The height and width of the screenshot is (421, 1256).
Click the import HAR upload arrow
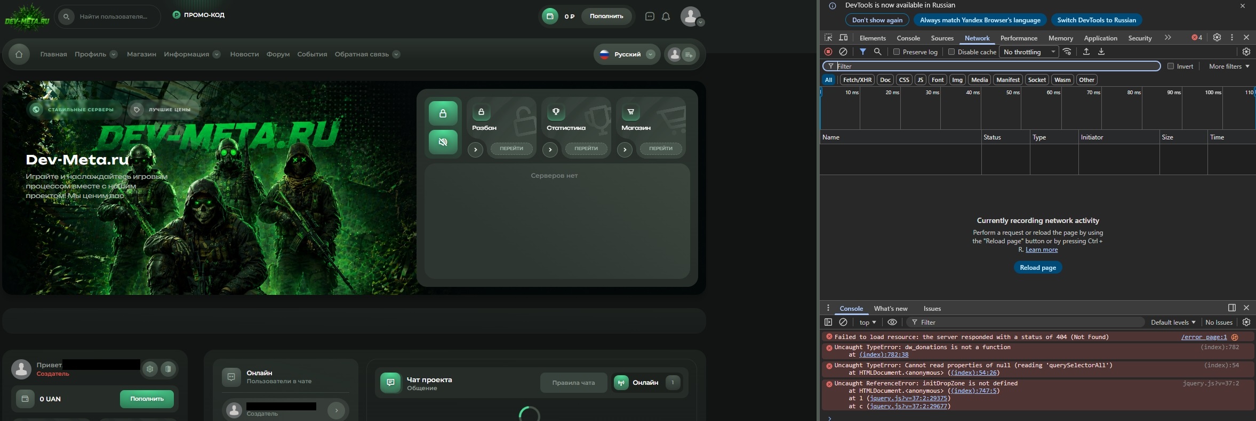(x=1086, y=52)
